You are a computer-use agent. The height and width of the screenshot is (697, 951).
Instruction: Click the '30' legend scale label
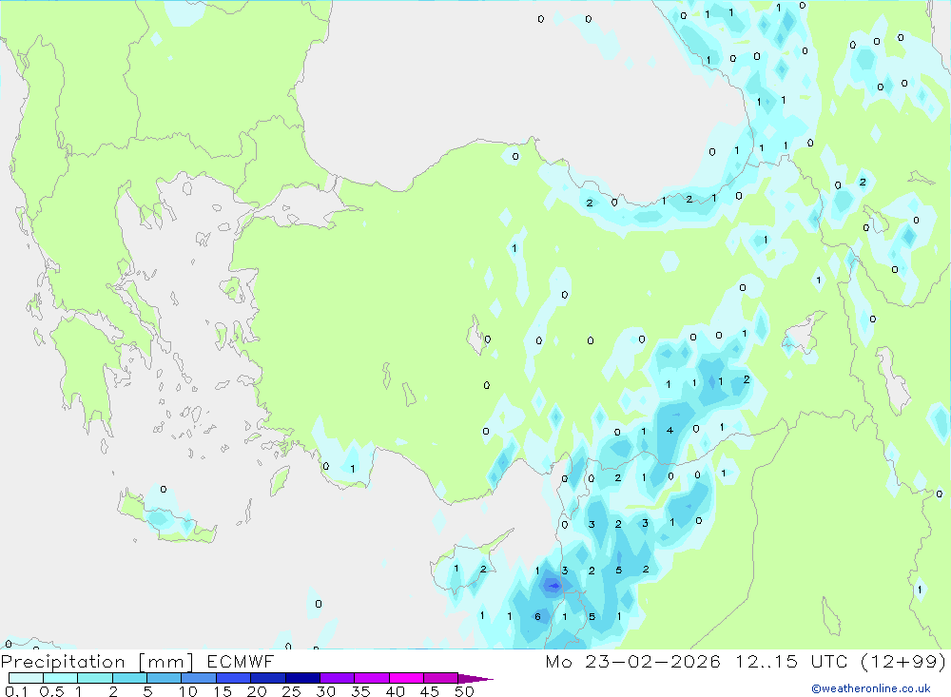[x=326, y=691]
